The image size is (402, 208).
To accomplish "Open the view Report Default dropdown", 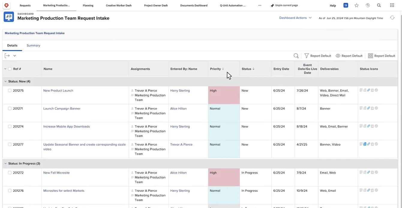I will pyautogui.click(x=352, y=56).
